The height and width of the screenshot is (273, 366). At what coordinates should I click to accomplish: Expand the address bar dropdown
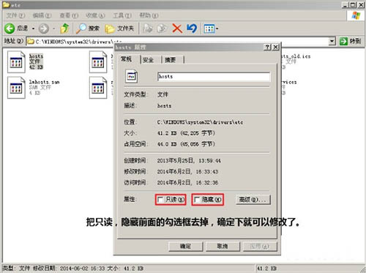[332, 41]
